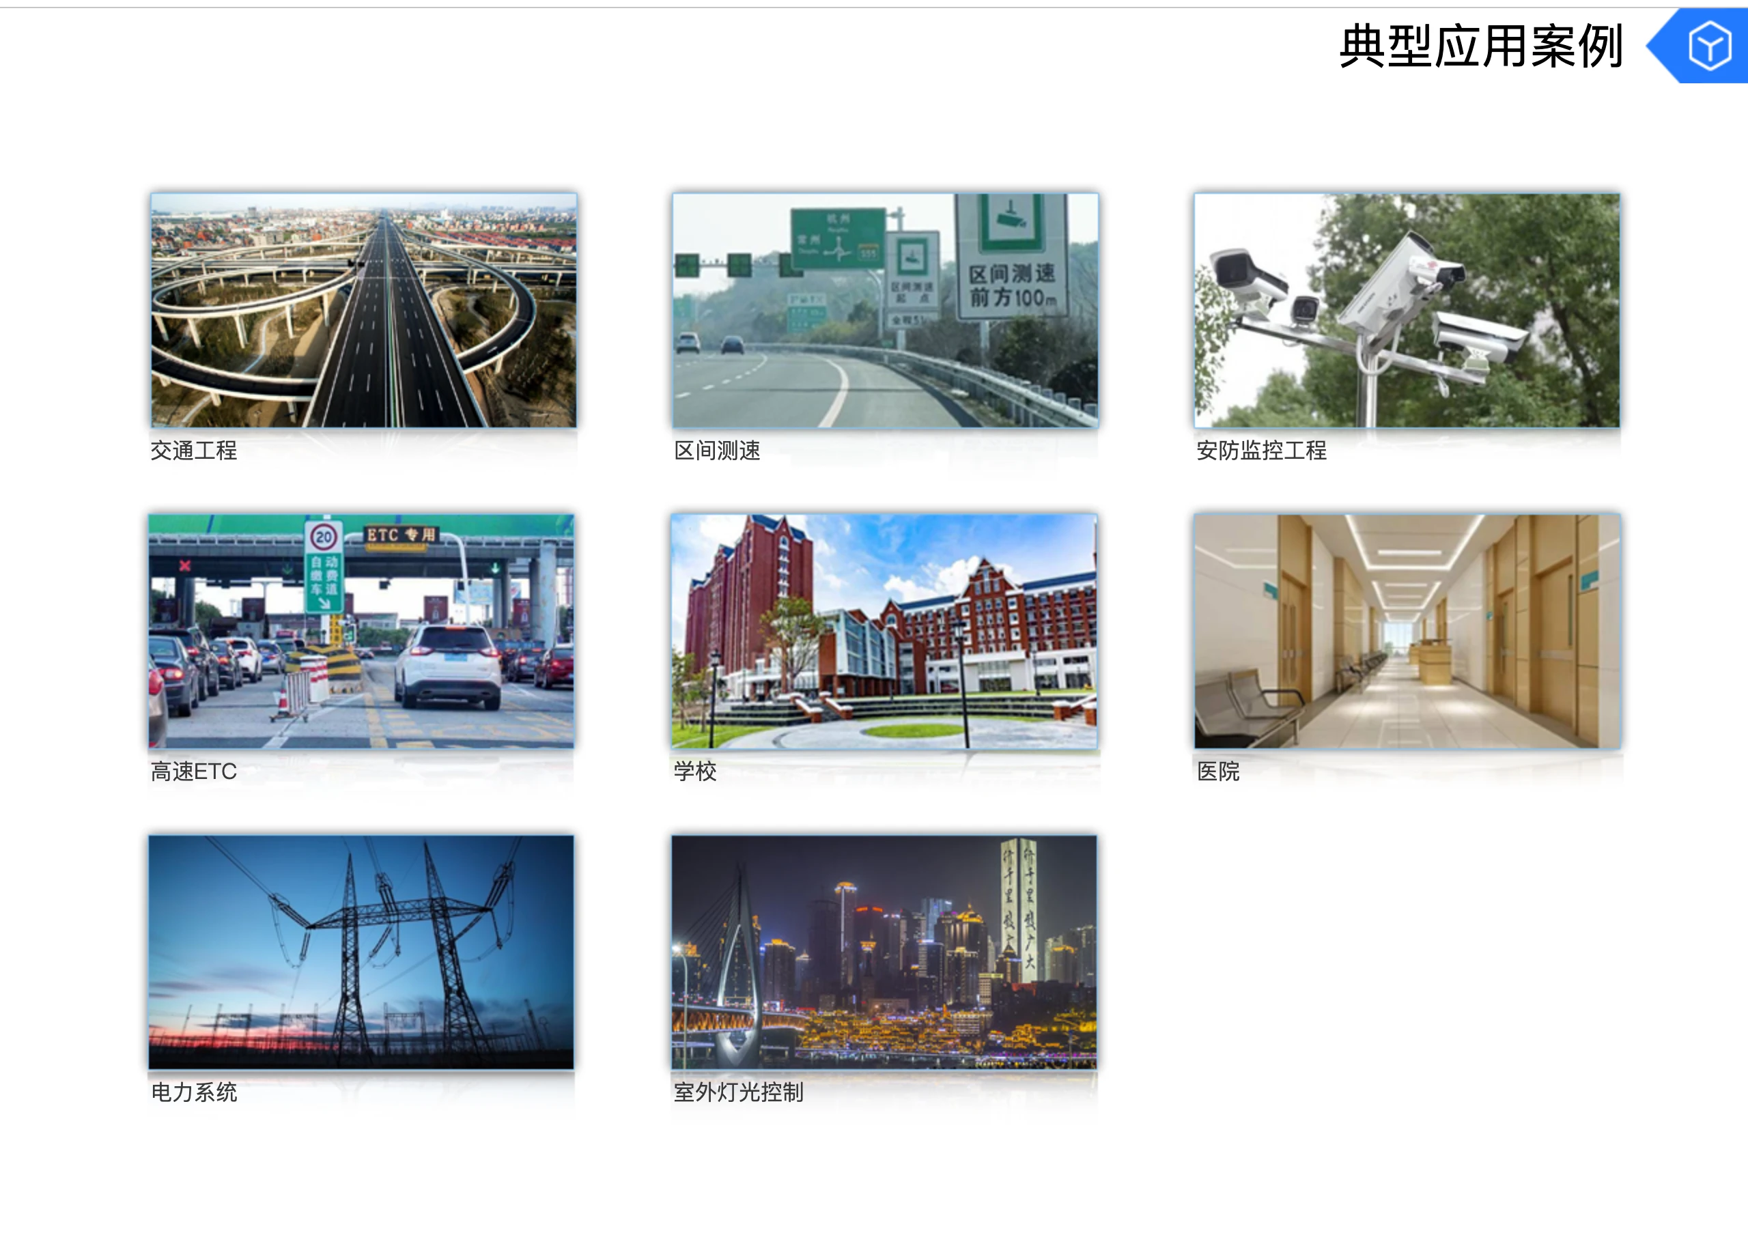Click the 医院 caption text
Viewport: 1748px width, 1233px height.
pyautogui.click(x=1217, y=771)
